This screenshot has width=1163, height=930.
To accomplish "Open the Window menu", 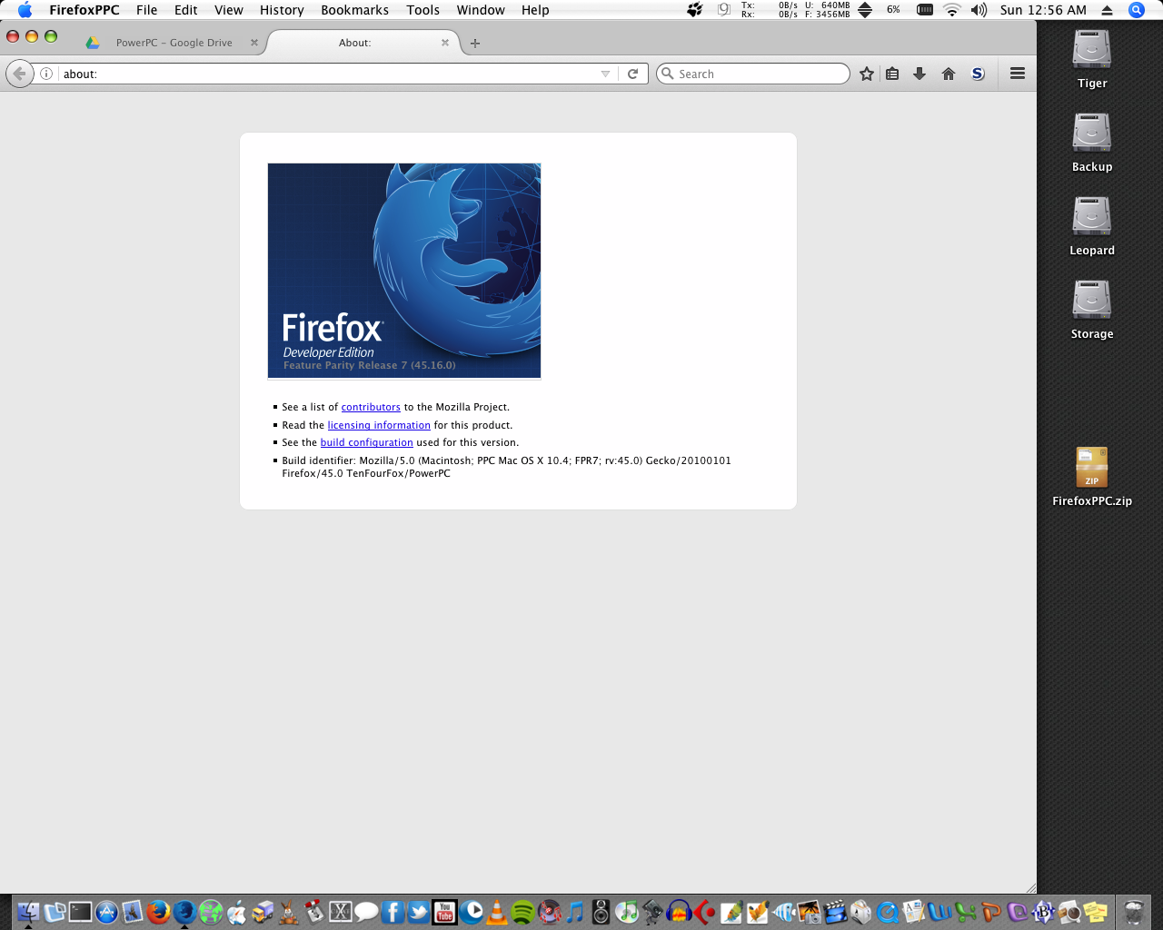I will (481, 10).
